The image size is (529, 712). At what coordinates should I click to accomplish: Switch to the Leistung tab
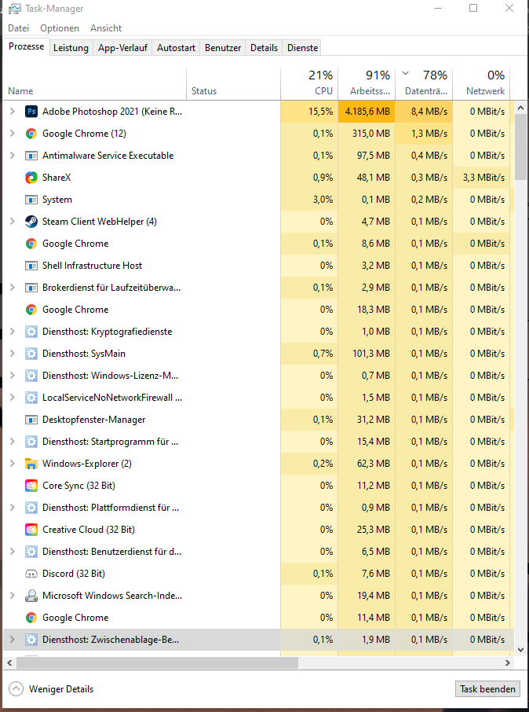[71, 48]
